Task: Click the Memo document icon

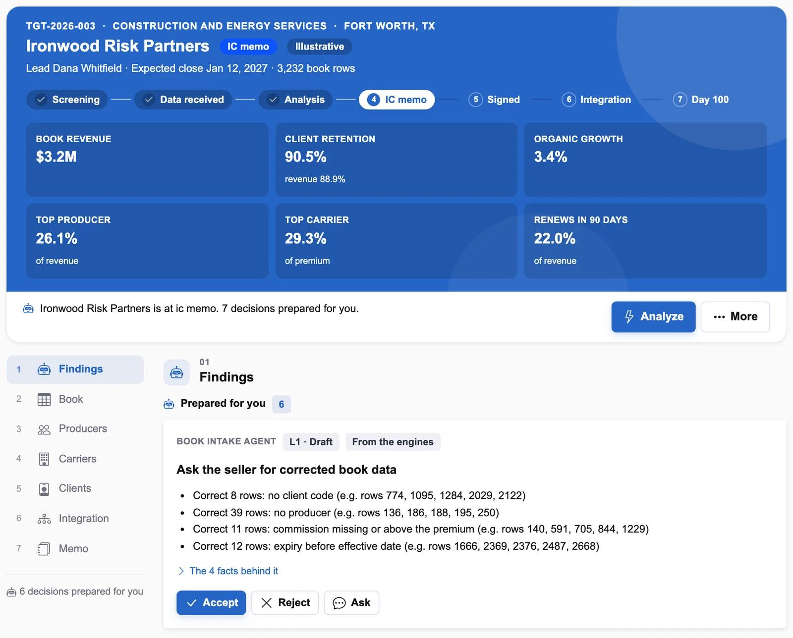Action: [44, 549]
